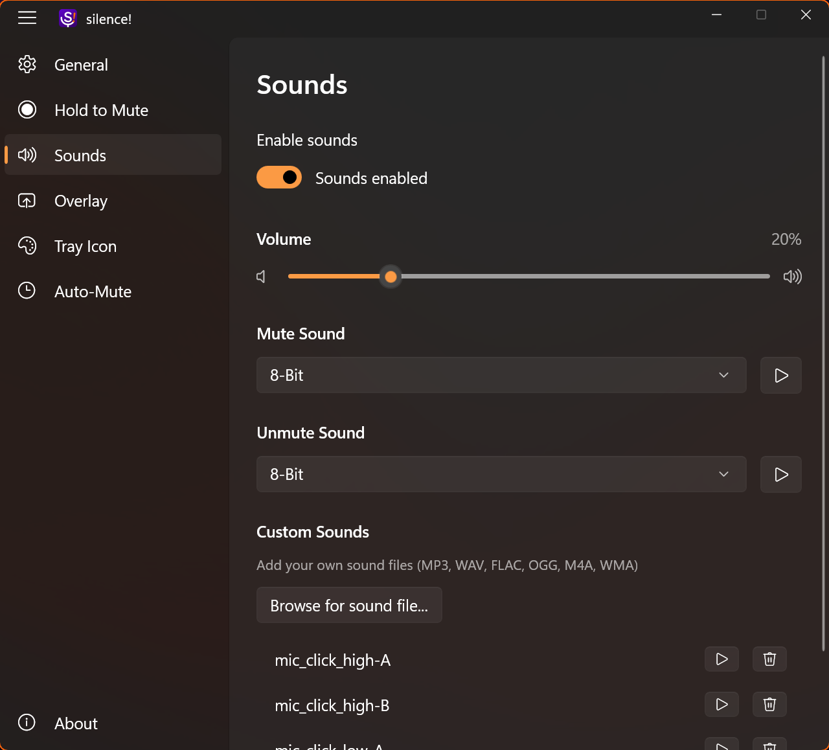
Task: Click the Volume slider handle
Action: pyautogui.click(x=391, y=277)
